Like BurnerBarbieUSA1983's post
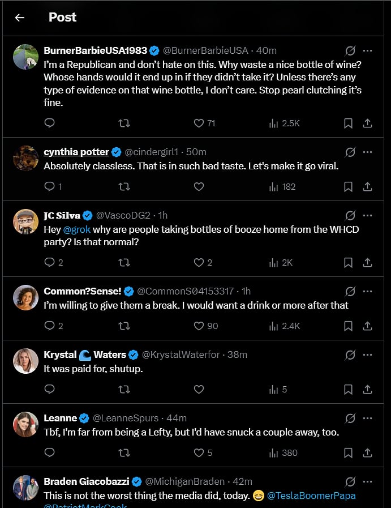Image resolution: width=391 pixels, height=508 pixels. (199, 123)
